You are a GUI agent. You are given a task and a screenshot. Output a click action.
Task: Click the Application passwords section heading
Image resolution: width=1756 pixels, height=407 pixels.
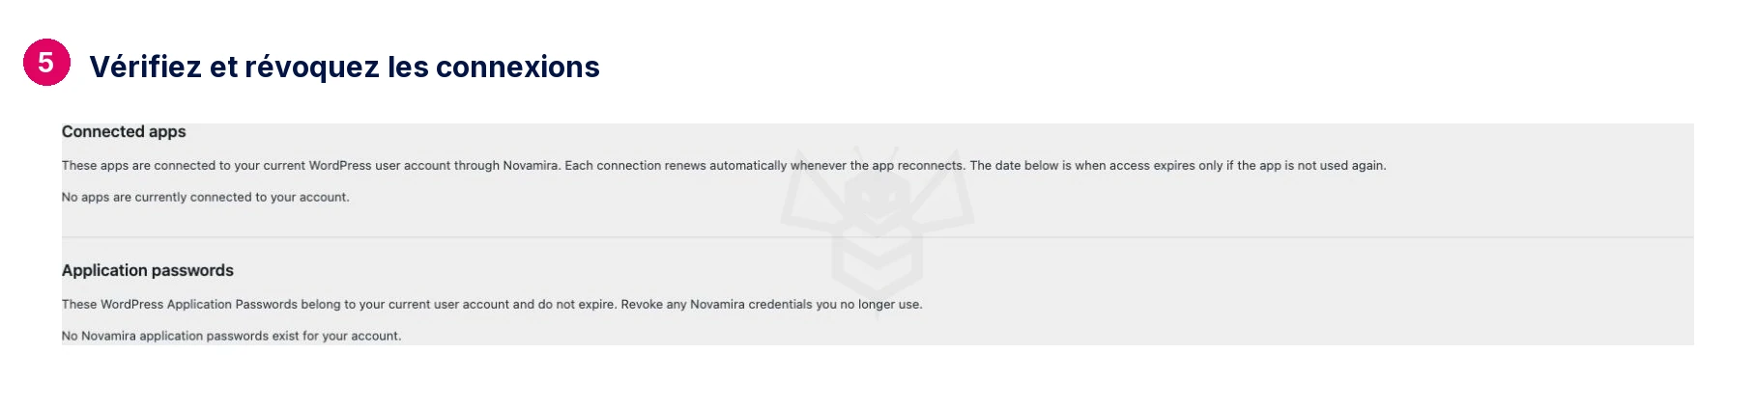[148, 271]
